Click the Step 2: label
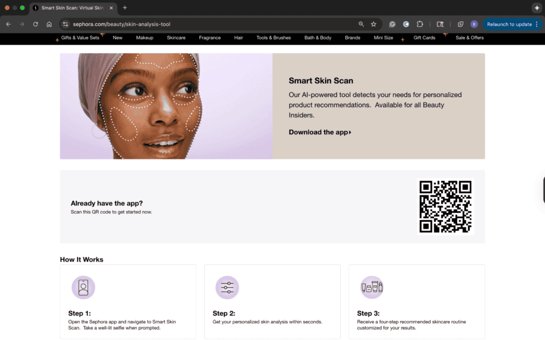 224,313
